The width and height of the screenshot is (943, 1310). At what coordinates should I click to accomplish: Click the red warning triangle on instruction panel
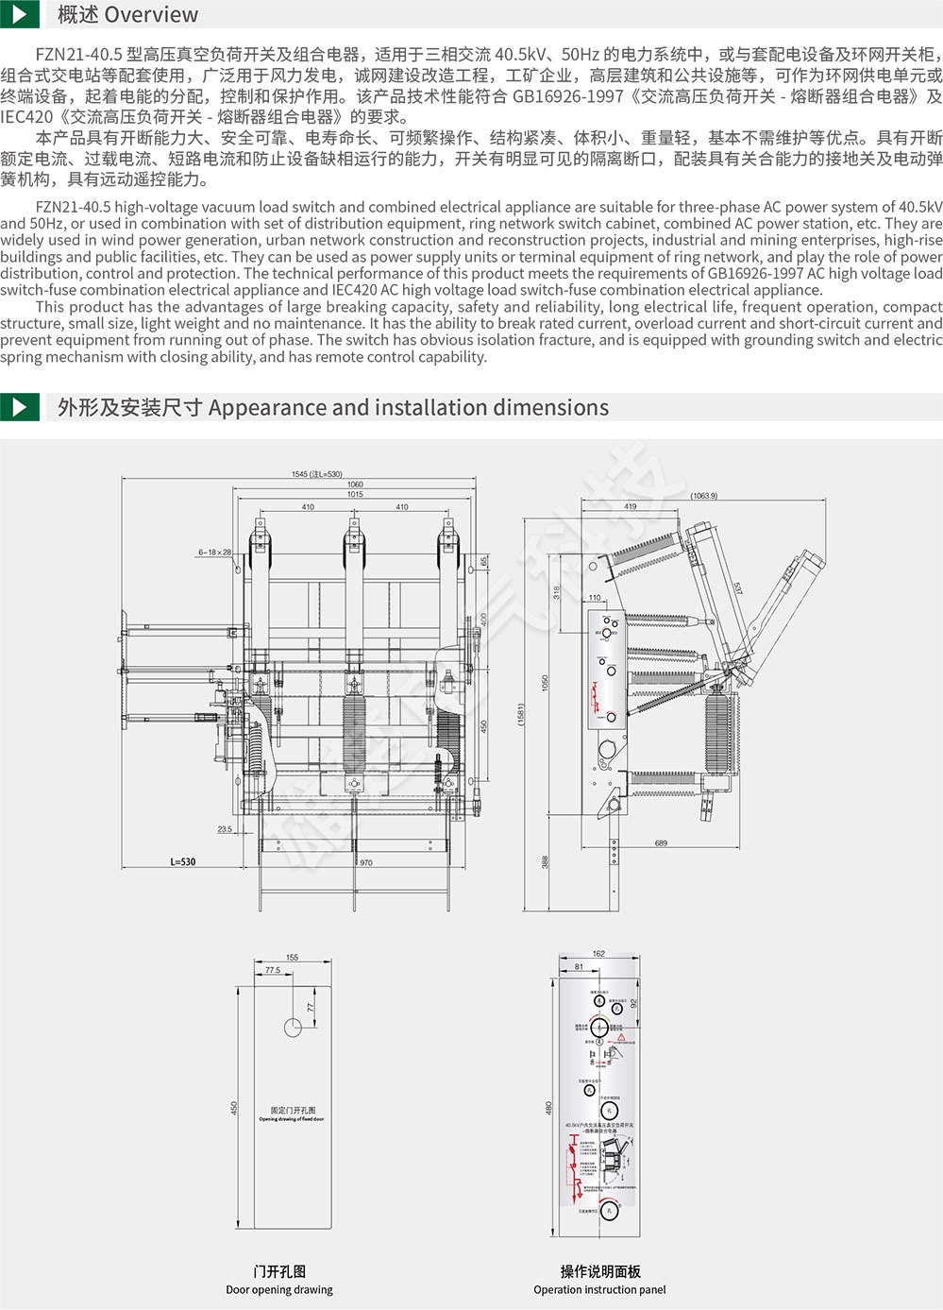click(x=620, y=1037)
